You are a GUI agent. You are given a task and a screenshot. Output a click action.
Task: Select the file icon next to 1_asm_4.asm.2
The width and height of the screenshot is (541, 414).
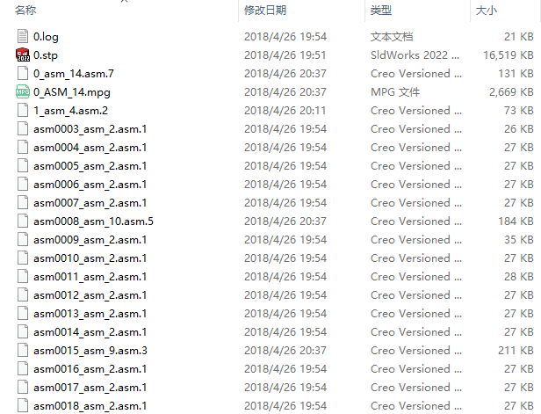(23, 111)
